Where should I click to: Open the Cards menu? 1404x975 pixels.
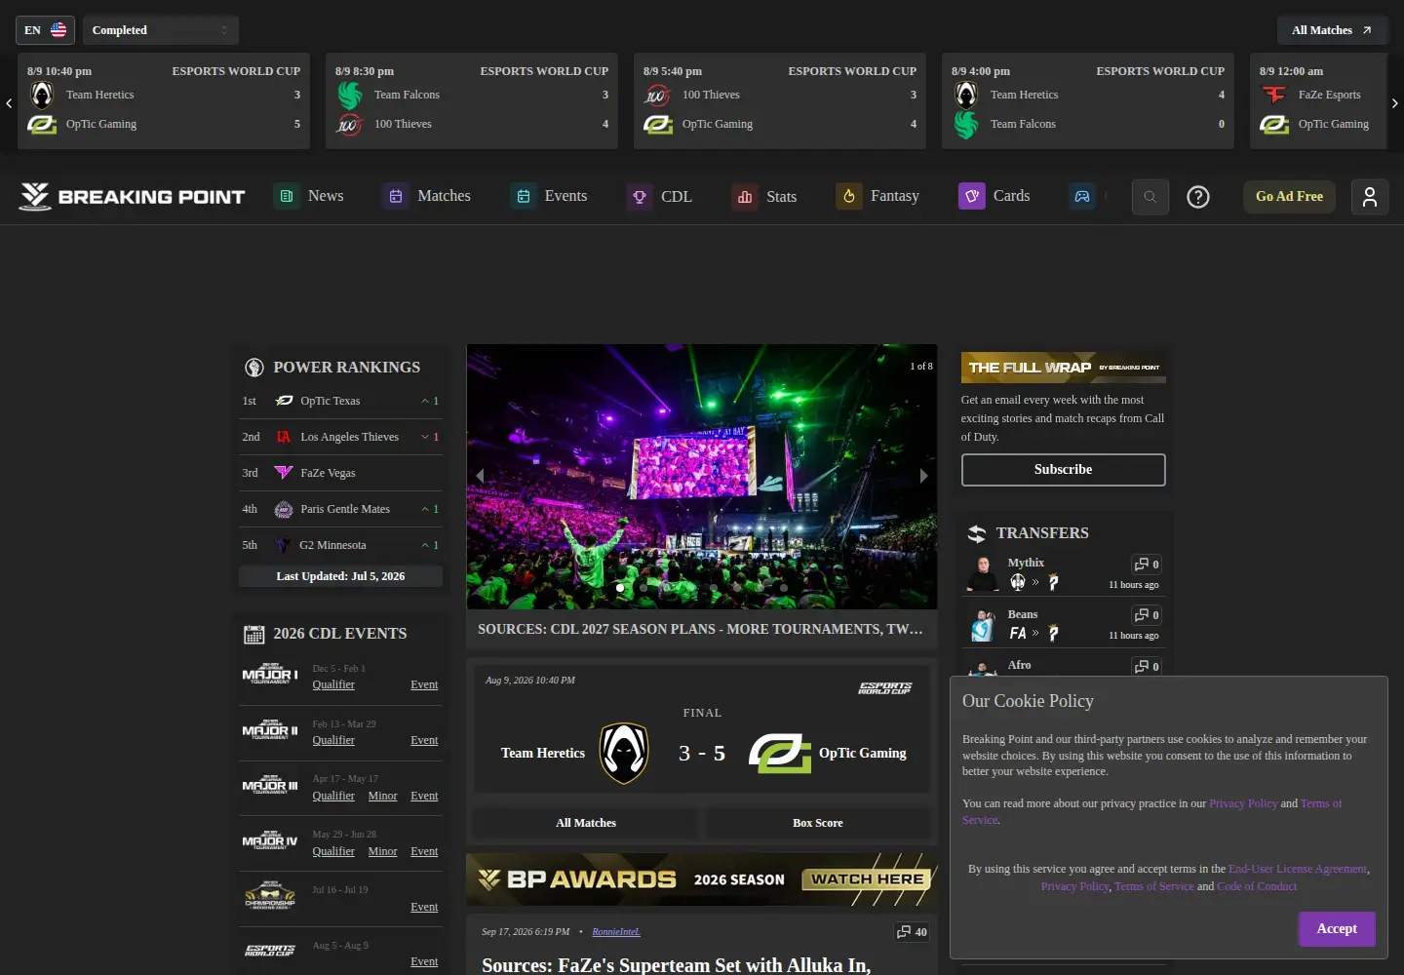[994, 197]
